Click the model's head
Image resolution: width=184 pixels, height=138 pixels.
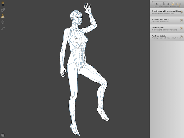(x=77, y=17)
